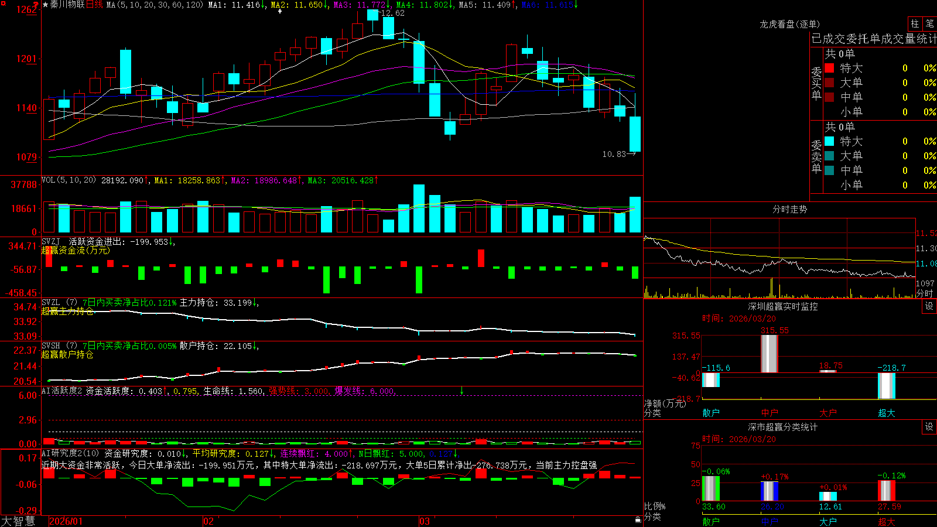Click the 大智慧 logo at bottom-left
This screenshot has height=527, width=937.
click(x=18, y=521)
